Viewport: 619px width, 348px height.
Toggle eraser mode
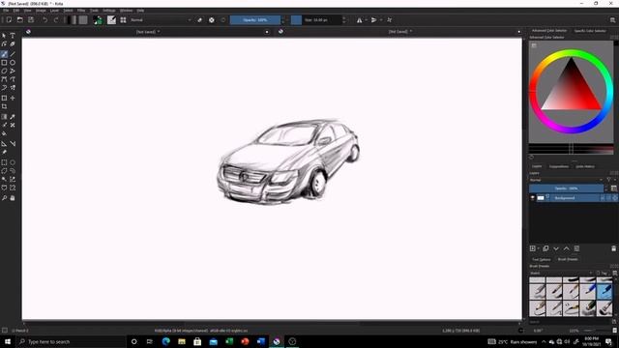point(200,20)
